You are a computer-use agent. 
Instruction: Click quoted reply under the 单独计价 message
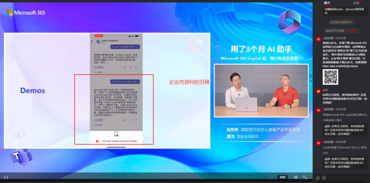(345, 163)
